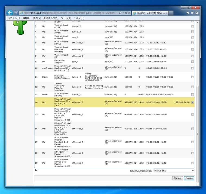206x194 pixels.
Task: Check the box for row 17 ethernet_4
Action: coord(192,142)
